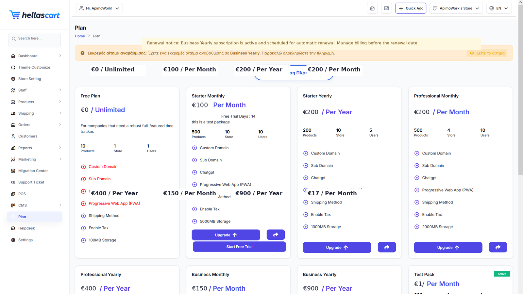Open the EN language dropdown
523x294 pixels.
[x=499, y=8]
